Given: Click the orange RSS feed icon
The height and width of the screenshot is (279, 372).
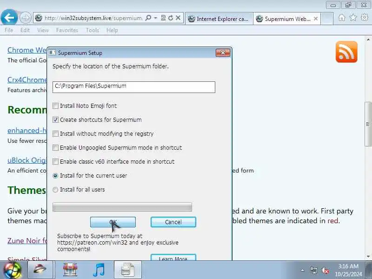Looking at the screenshot, I should tap(346, 52).
